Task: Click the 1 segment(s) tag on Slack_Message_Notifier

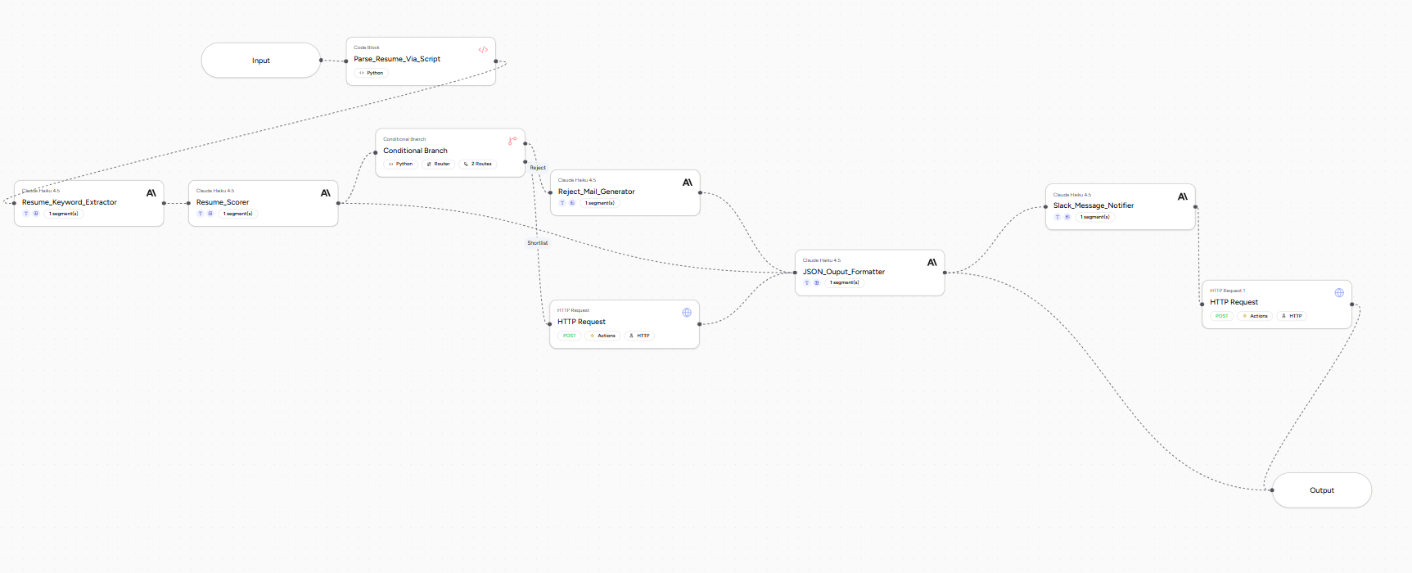Action: pyautogui.click(x=1094, y=217)
